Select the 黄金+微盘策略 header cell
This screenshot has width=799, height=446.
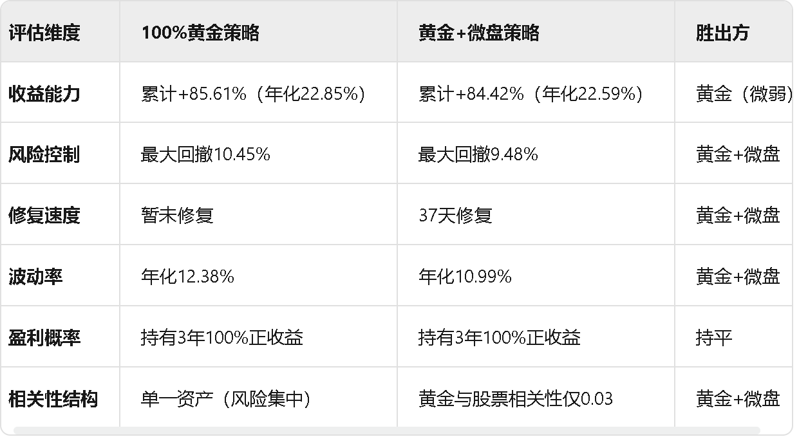tap(536, 33)
